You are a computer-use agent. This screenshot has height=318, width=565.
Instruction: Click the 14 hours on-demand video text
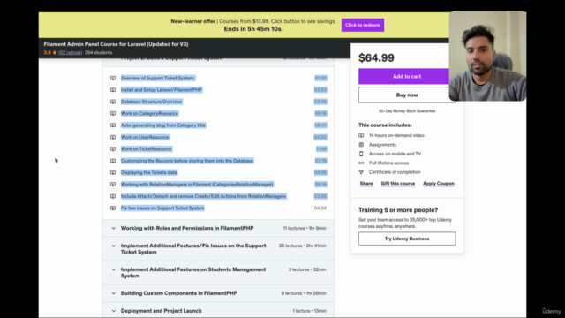pyautogui.click(x=396, y=135)
